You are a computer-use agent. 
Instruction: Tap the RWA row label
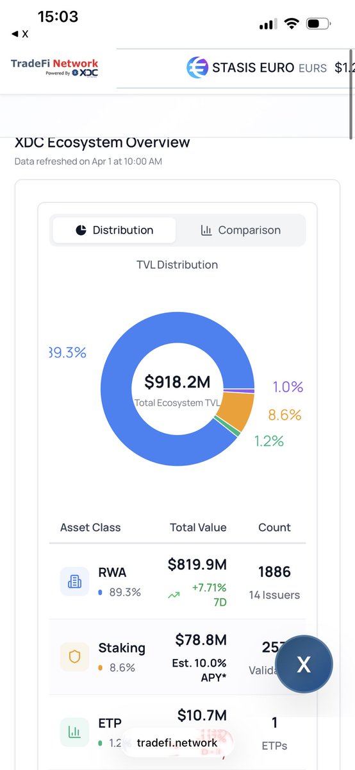point(111,572)
